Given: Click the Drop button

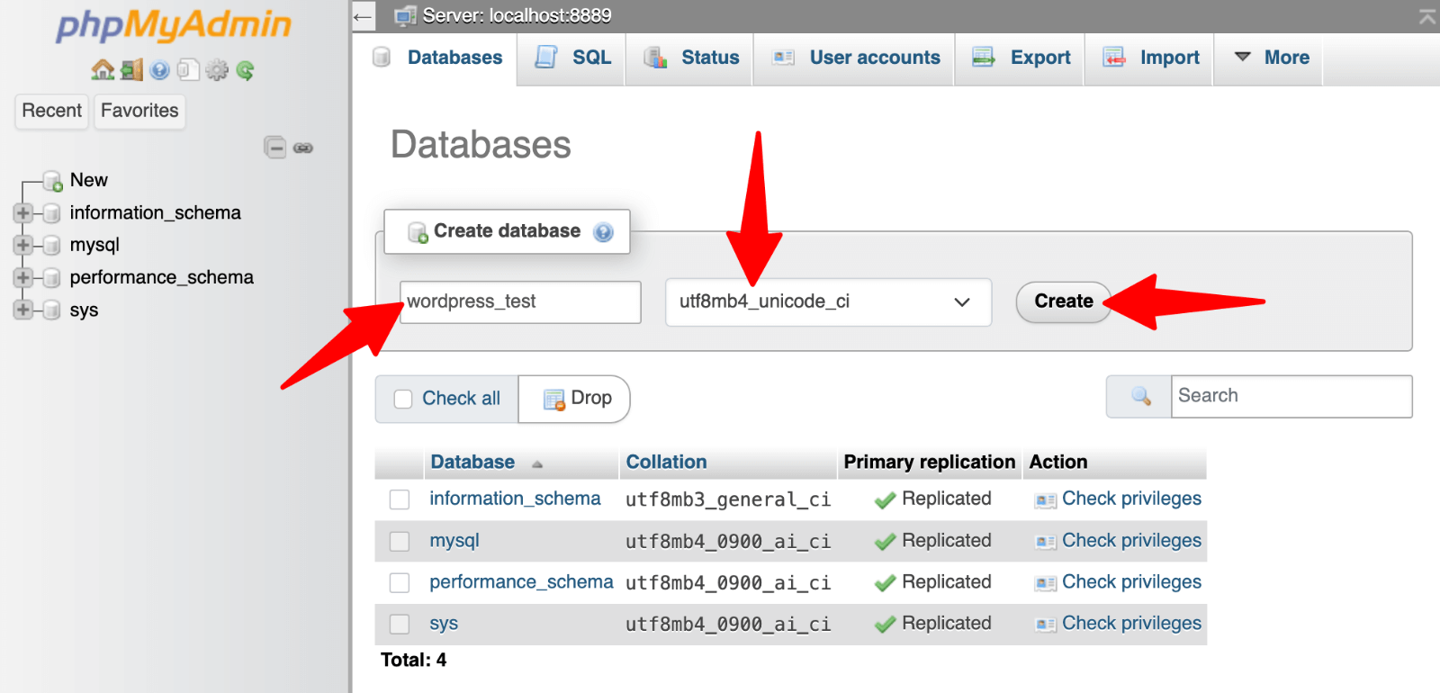Looking at the screenshot, I should tap(576, 399).
